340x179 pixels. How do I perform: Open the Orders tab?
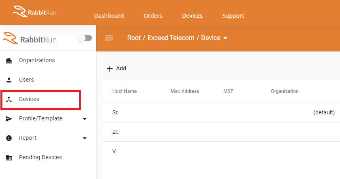pyautogui.click(x=153, y=16)
